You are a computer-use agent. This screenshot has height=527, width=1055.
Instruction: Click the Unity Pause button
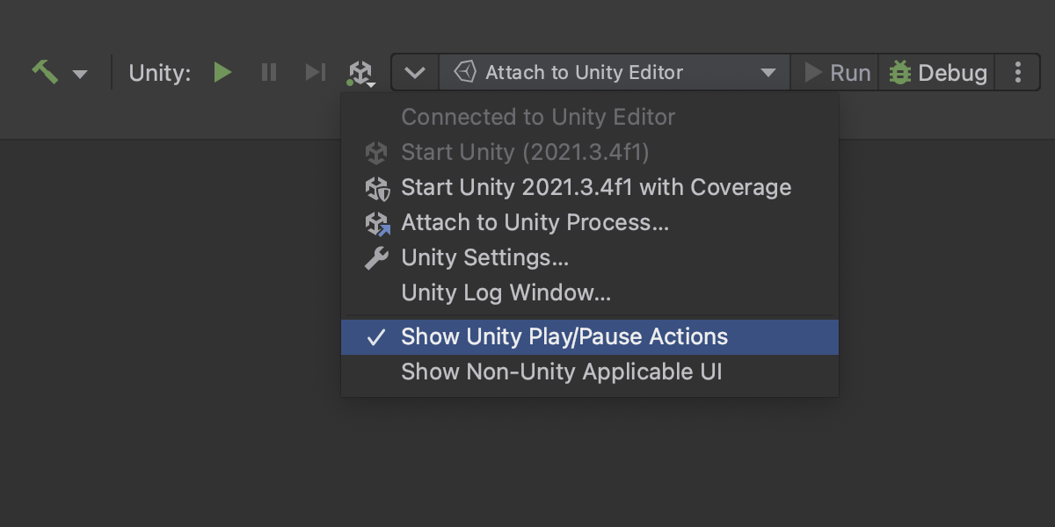point(269,72)
